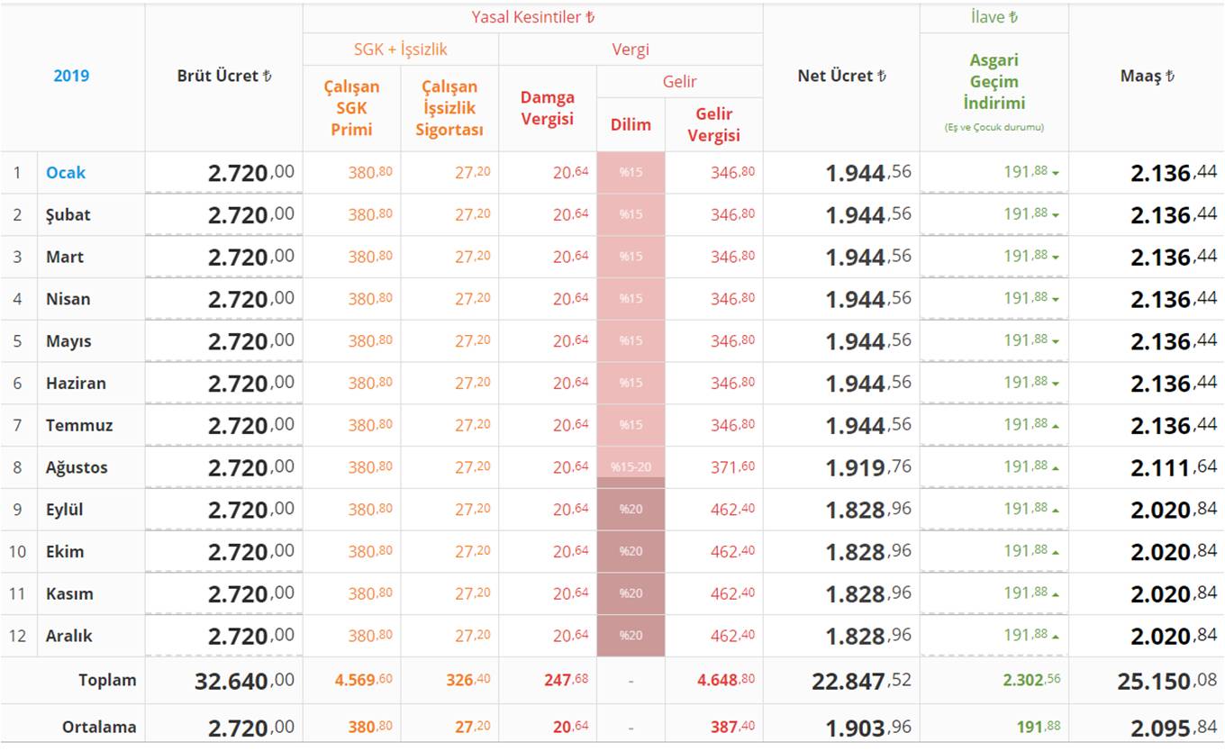The width and height of the screenshot is (1225, 751).
Task: Expand Asgari Geçim İndirimi arrow for Ocak
Action: pos(1055,173)
